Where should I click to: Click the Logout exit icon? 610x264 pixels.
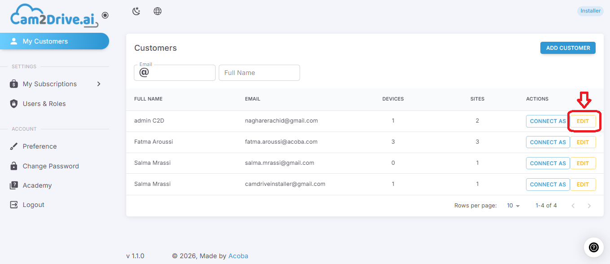[x=14, y=205]
